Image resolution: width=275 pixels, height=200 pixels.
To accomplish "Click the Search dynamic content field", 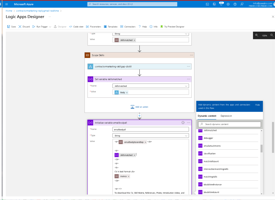I will click(229, 124).
